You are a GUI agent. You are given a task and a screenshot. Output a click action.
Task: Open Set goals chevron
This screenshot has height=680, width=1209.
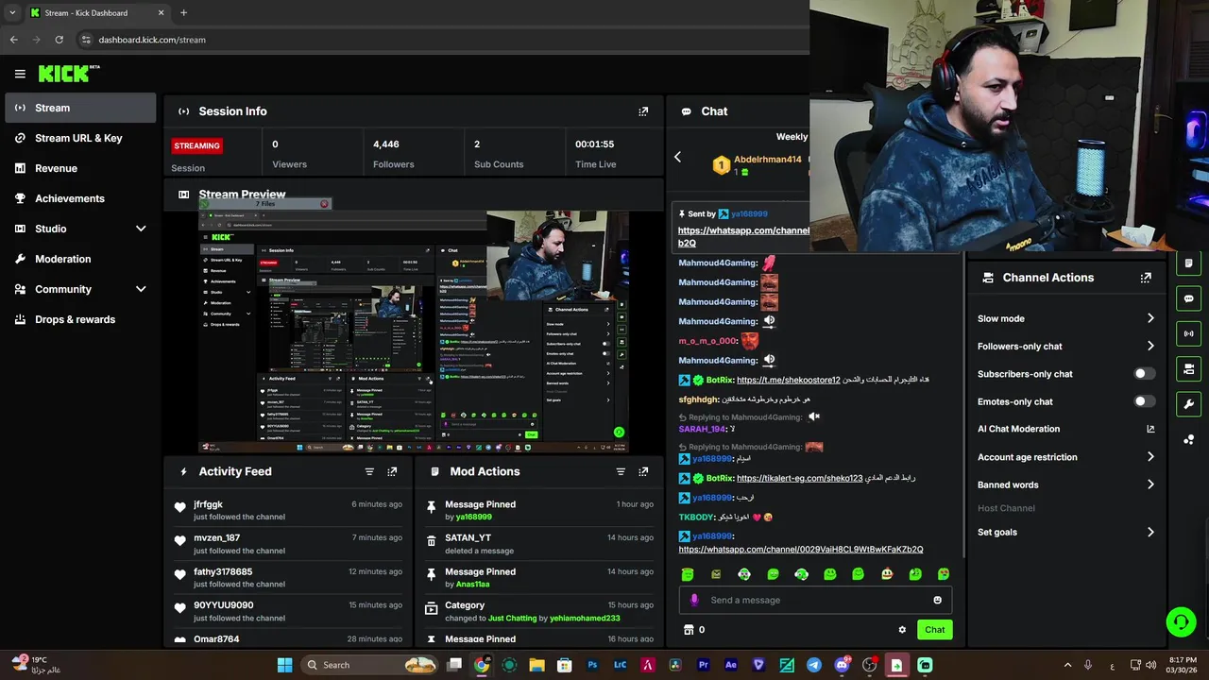[x=1150, y=532]
